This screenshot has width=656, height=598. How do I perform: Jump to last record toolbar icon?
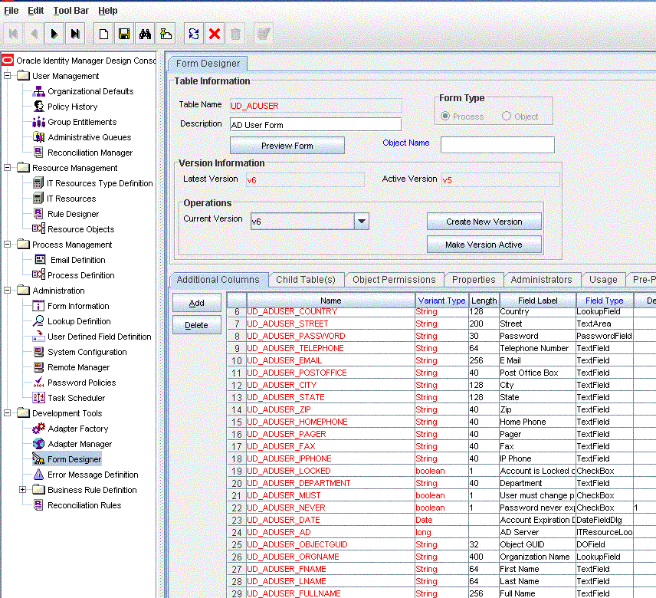pyautogui.click(x=74, y=34)
